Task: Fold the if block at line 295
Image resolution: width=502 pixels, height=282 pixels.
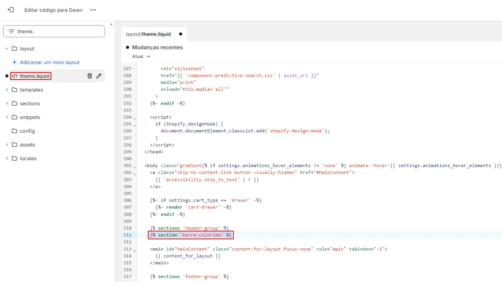Action: 135,125
